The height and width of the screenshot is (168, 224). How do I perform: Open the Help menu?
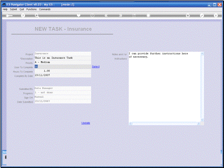[x=5, y=9]
